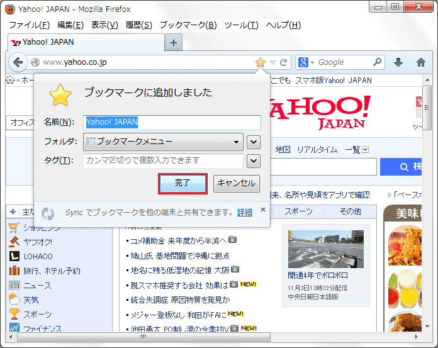Expand the folder tree chevron button
This screenshot has width=438, height=348.
[x=254, y=142]
